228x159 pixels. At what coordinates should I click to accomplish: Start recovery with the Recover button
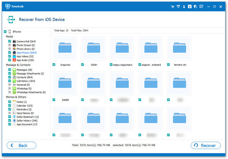click(x=206, y=145)
